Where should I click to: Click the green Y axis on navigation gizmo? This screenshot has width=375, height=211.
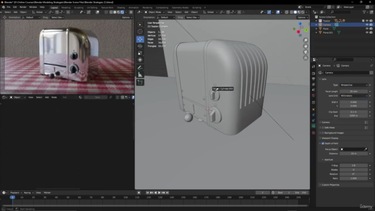[306, 30]
